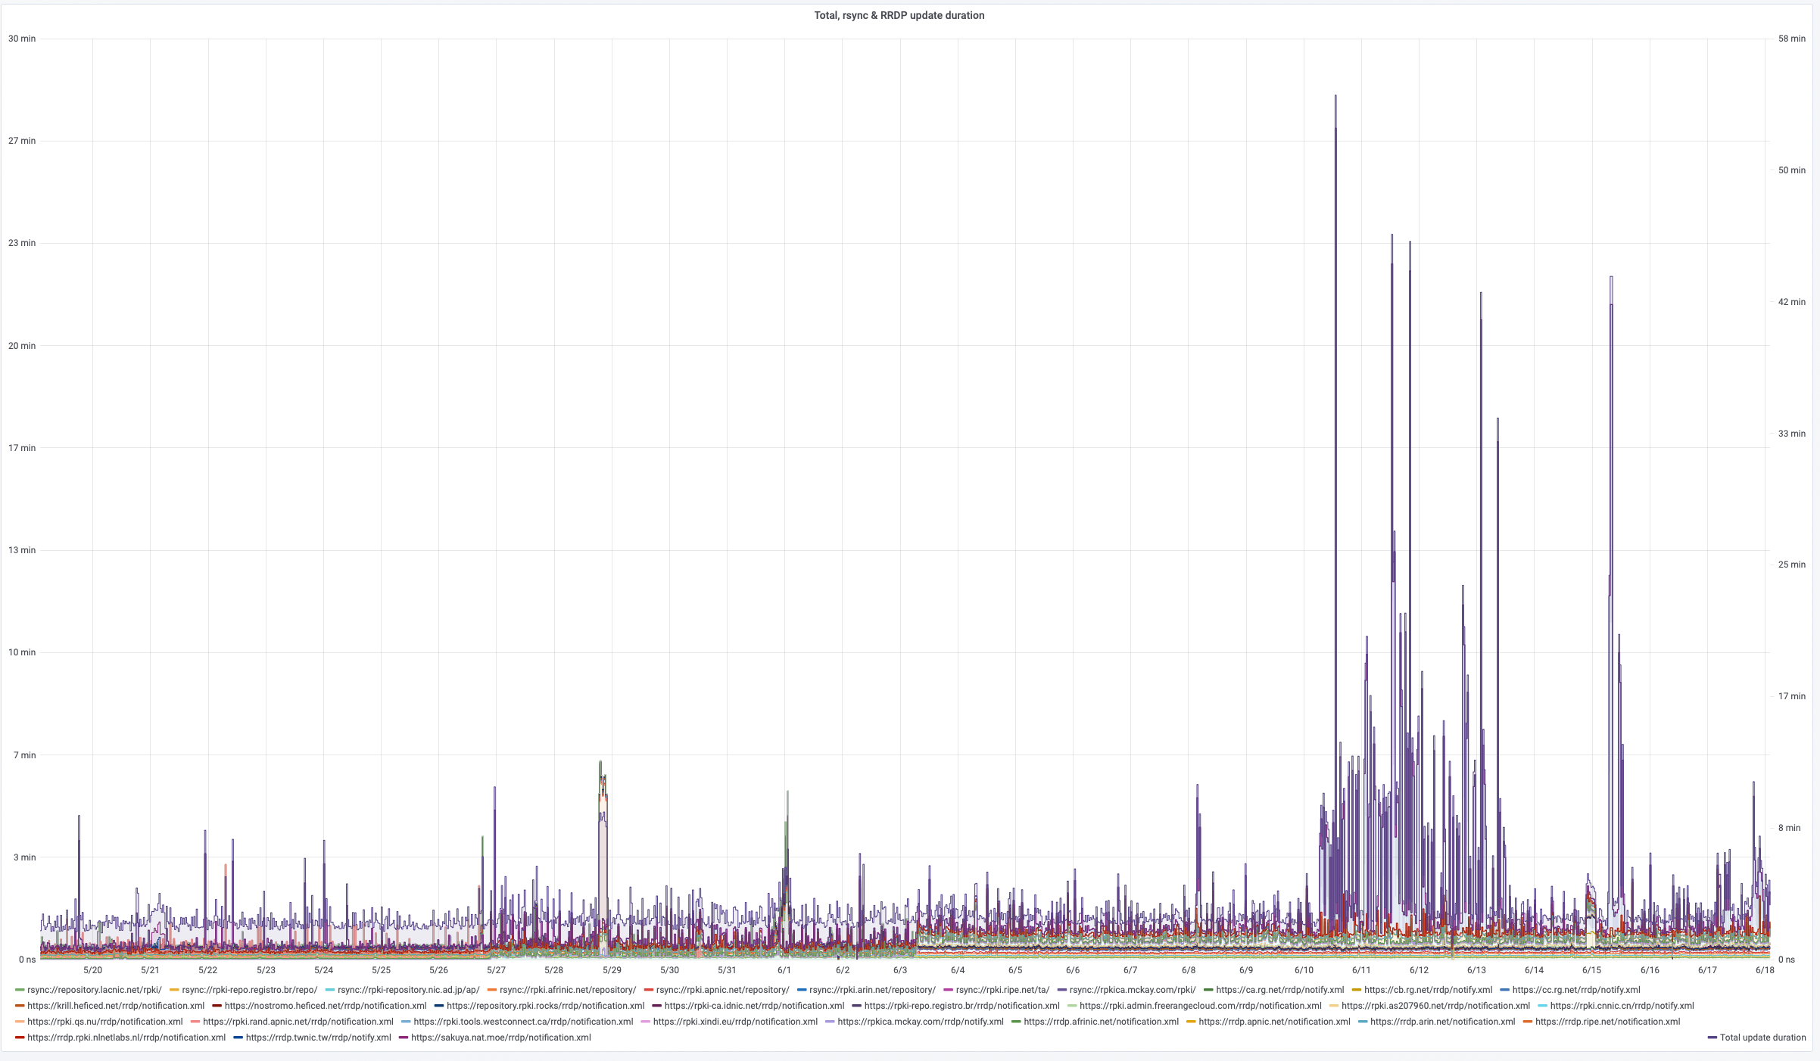The image size is (1820, 1061).
Task: Select legend item https://rrdp.twnic.tw/rrdp/notify.xml
Action: point(318,1038)
